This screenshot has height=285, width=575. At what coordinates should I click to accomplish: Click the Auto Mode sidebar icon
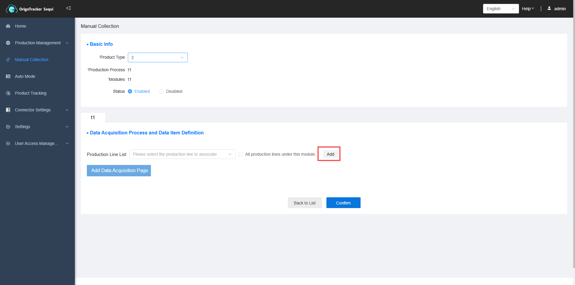[x=8, y=77]
